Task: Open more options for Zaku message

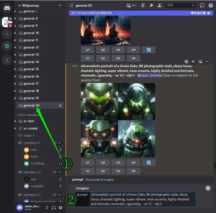Action: pyautogui.click(x=207, y=62)
